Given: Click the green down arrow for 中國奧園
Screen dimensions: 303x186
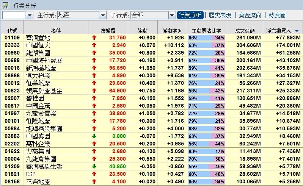Looking at the screenshot, I should click(x=94, y=136).
